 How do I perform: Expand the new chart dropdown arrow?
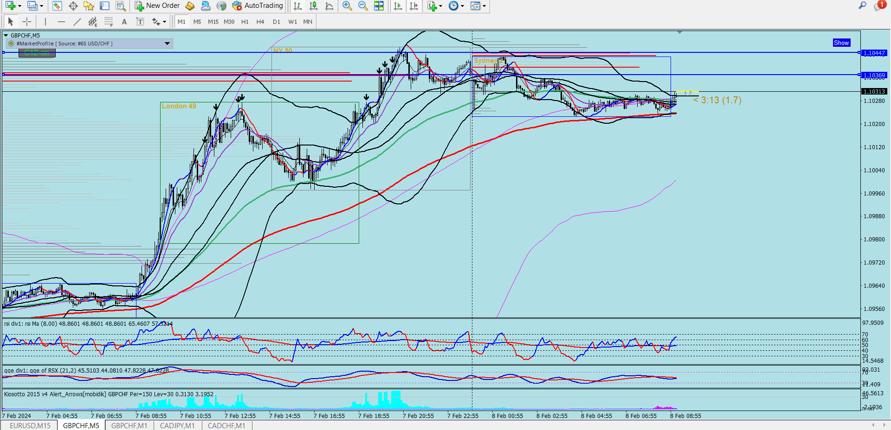19,6
